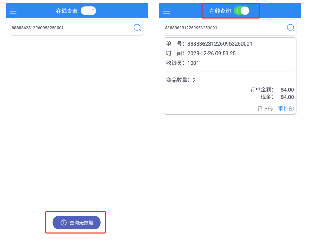Click 在线查询 label in left screen header
Image resolution: width=313 pixels, height=244 pixels.
pyautogui.click(x=67, y=11)
